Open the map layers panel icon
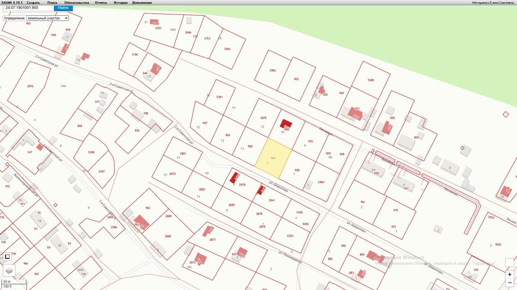 click(9, 270)
